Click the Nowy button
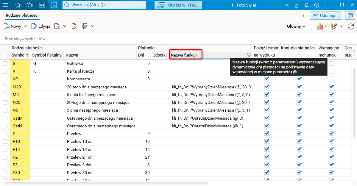This screenshot has width=357, height=186. [x=13, y=26]
